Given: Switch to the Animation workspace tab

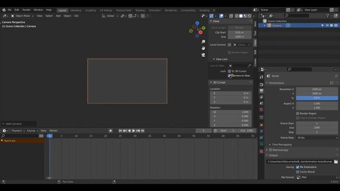Looking at the screenshot, I should click(155, 10).
